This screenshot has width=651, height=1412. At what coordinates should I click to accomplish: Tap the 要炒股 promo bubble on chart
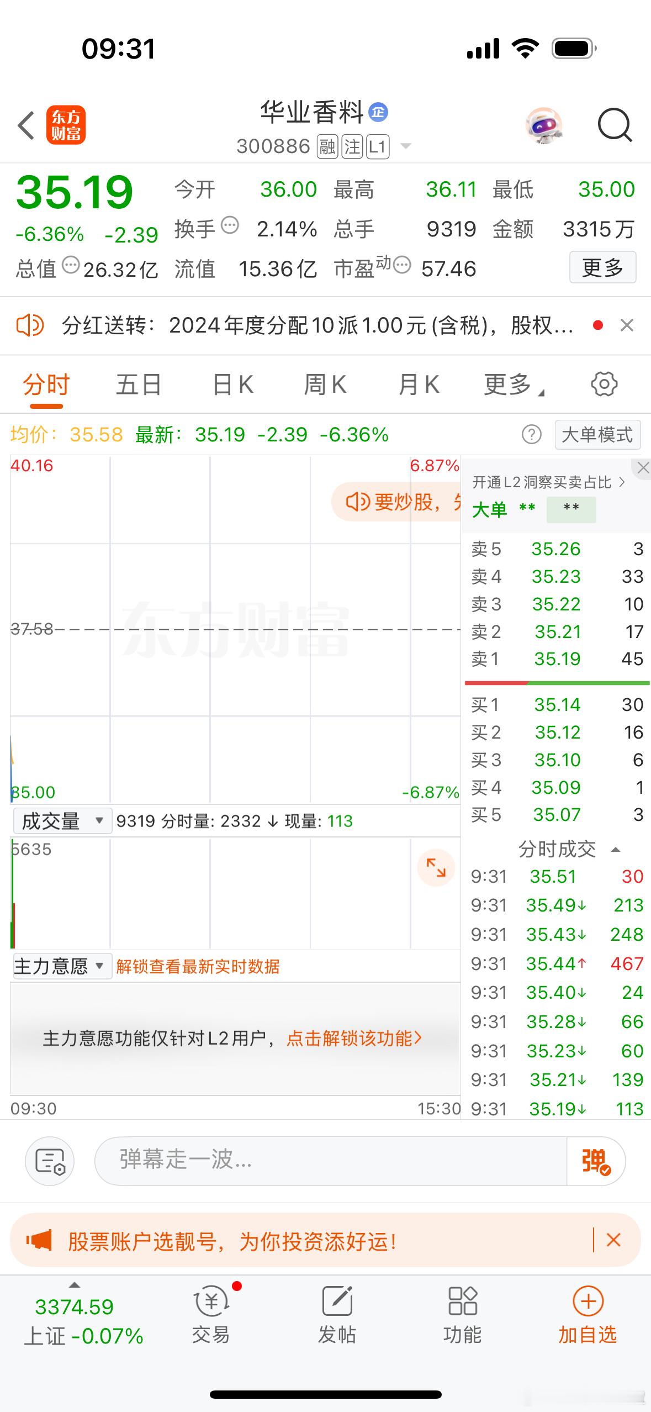click(x=396, y=502)
